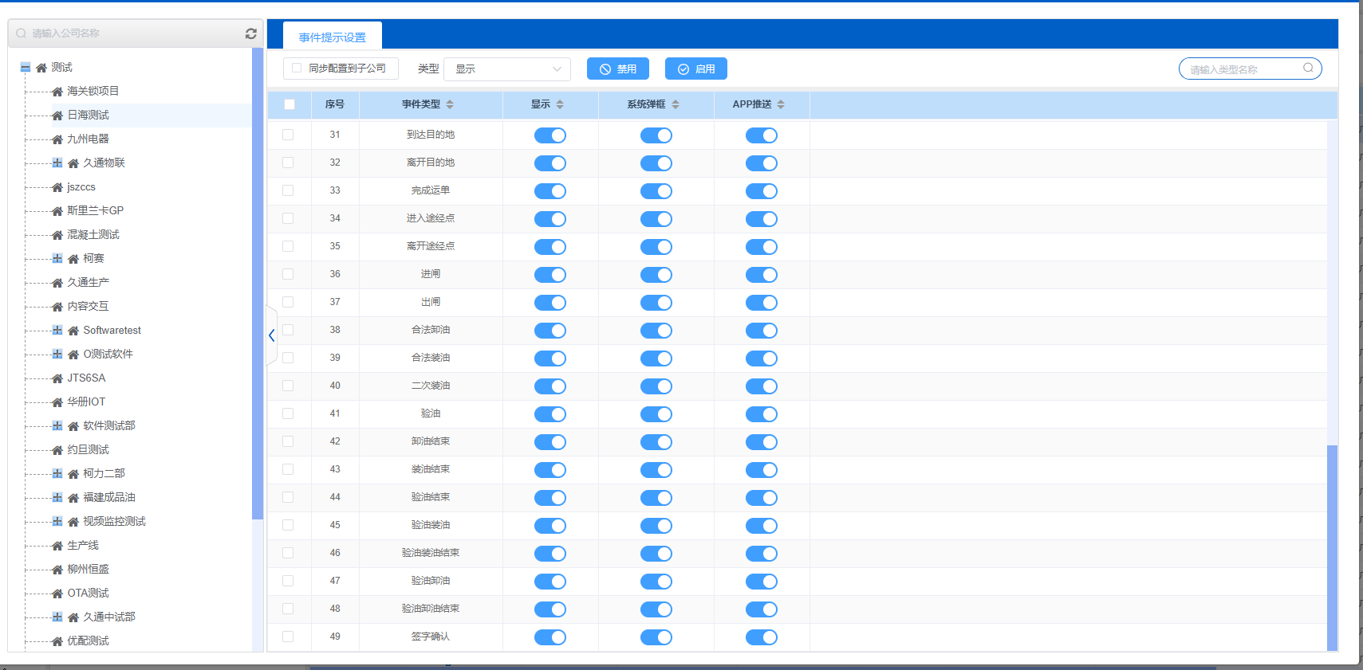
Task: Click the refresh icon beside company search
Action: [x=250, y=33]
